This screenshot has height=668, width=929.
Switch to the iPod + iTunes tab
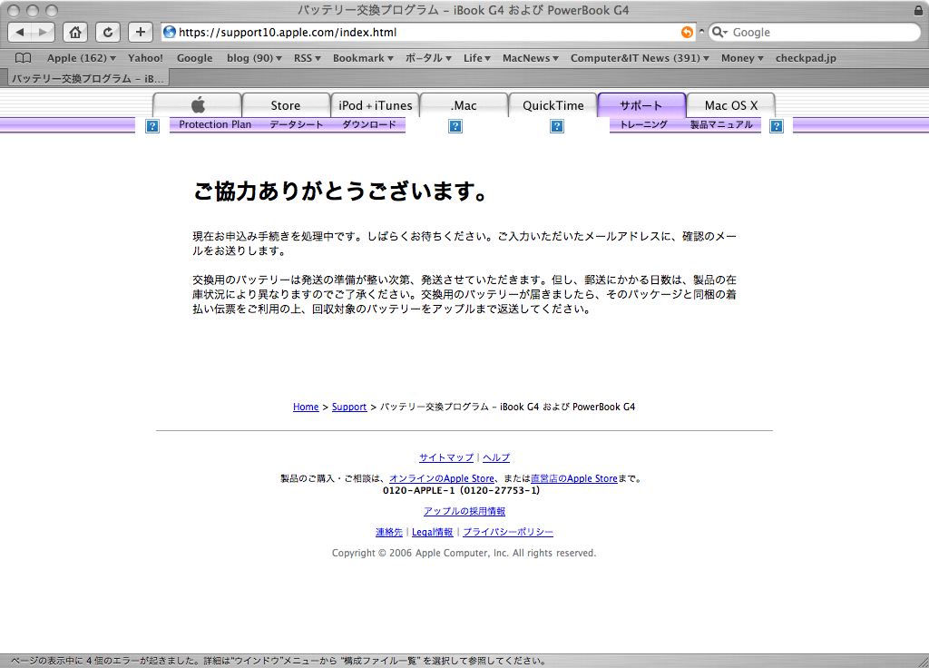[375, 105]
